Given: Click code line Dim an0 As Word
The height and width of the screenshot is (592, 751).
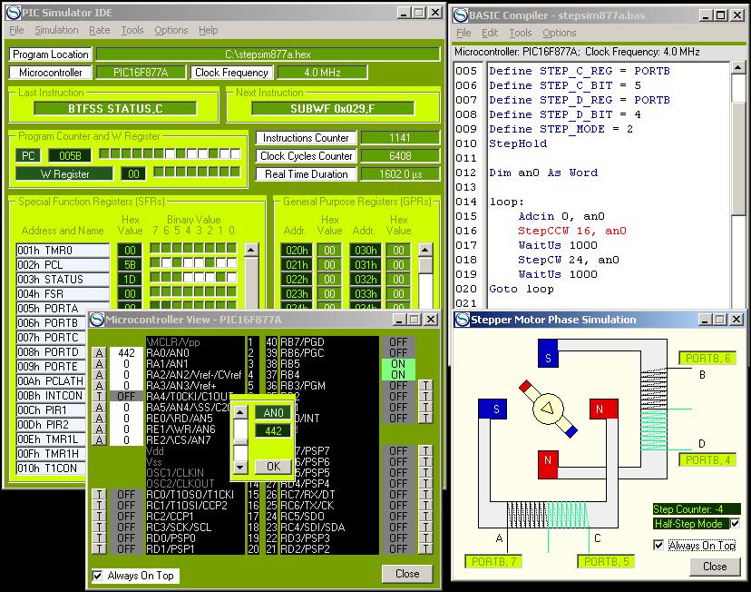Looking at the screenshot, I should [x=543, y=173].
